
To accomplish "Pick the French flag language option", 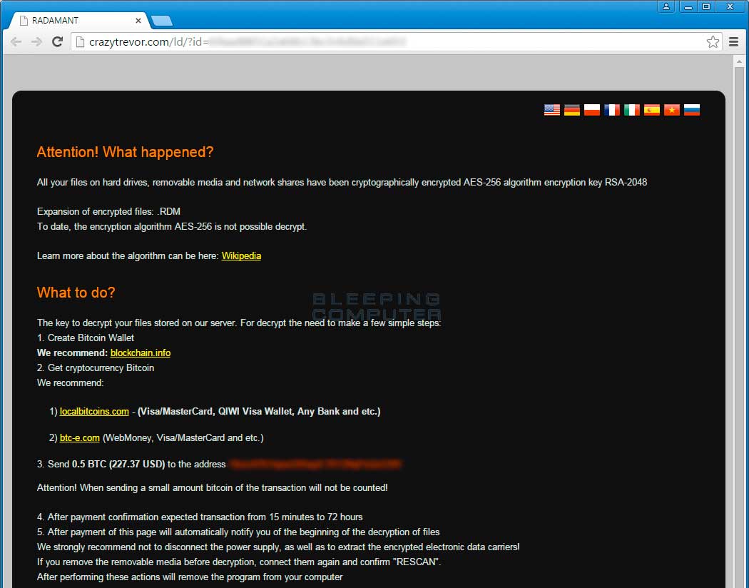I will pyautogui.click(x=611, y=110).
